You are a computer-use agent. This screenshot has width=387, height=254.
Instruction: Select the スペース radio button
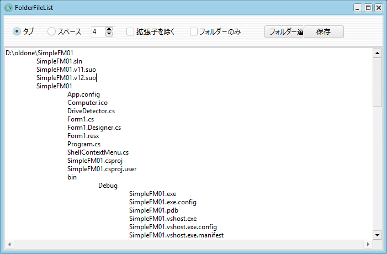51,31
